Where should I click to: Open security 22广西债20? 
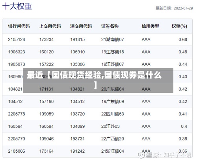pyautogui.click(x=112, y=139)
